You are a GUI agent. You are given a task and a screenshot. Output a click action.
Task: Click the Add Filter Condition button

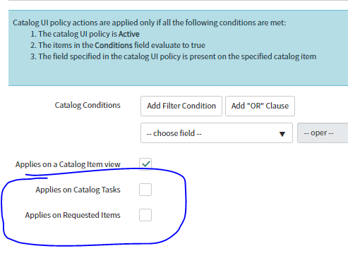coord(181,106)
